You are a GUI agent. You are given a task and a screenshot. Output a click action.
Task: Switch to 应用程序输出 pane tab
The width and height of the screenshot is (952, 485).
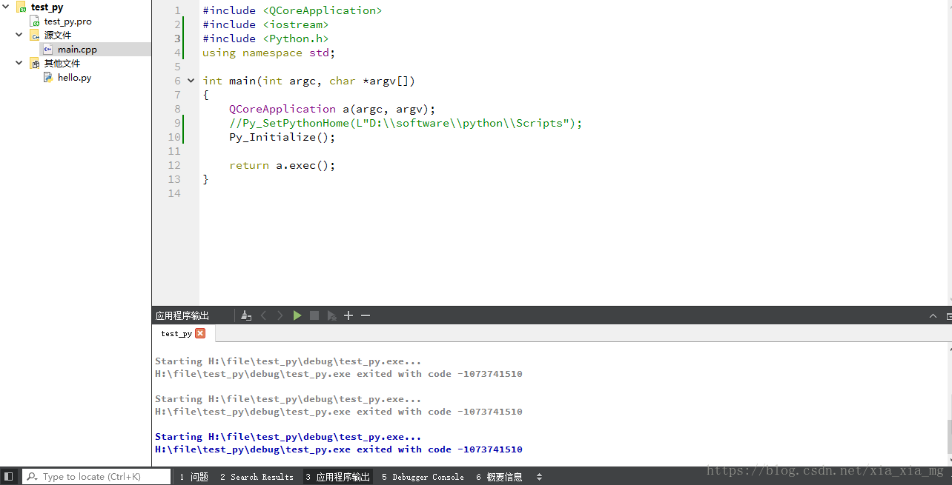(337, 477)
